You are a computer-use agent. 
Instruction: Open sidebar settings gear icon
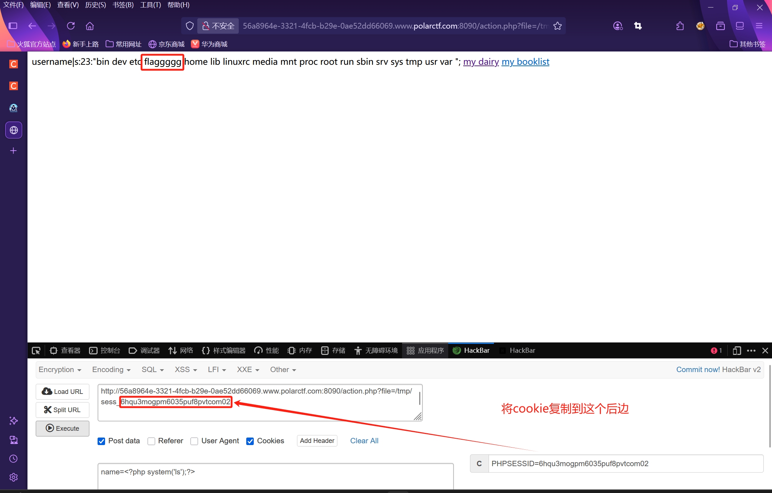click(x=14, y=477)
